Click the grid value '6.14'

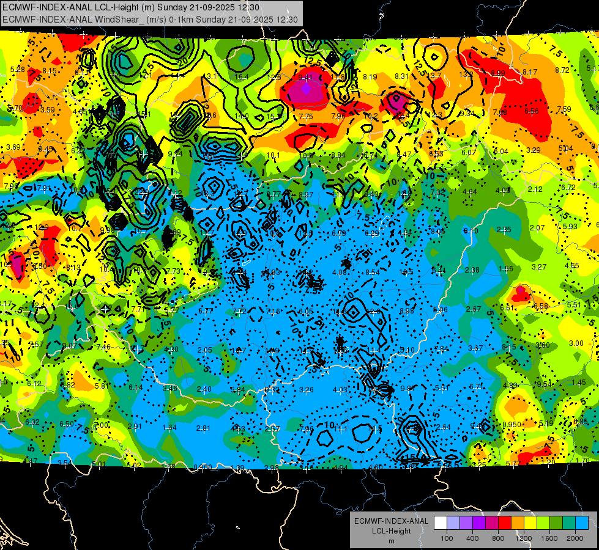pos(136,387)
